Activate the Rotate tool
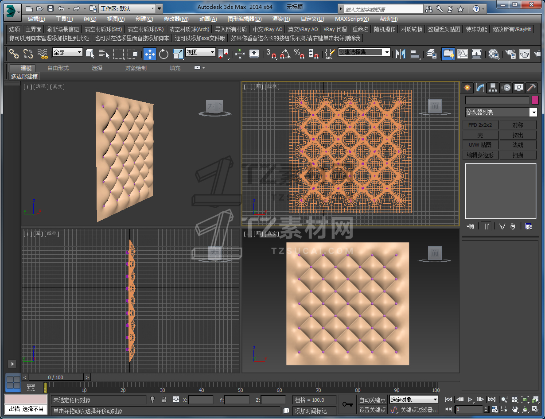The width and height of the screenshot is (545, 419). tap(164, 54)
